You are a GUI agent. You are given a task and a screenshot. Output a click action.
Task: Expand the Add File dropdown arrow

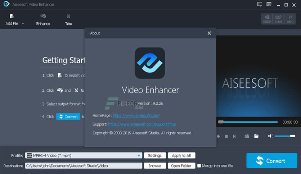23,24
